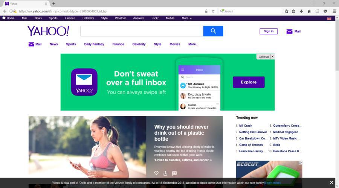Viewport: 339px width, 188px height.
Task: Click the AdChoices icon on Ecocut ad
Action: coord(300,163)
